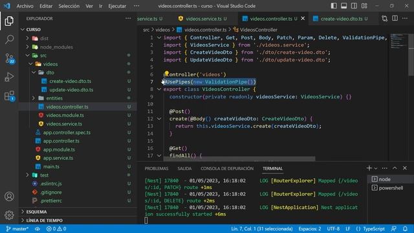Open the Ejecutar menu

point(117,6)
